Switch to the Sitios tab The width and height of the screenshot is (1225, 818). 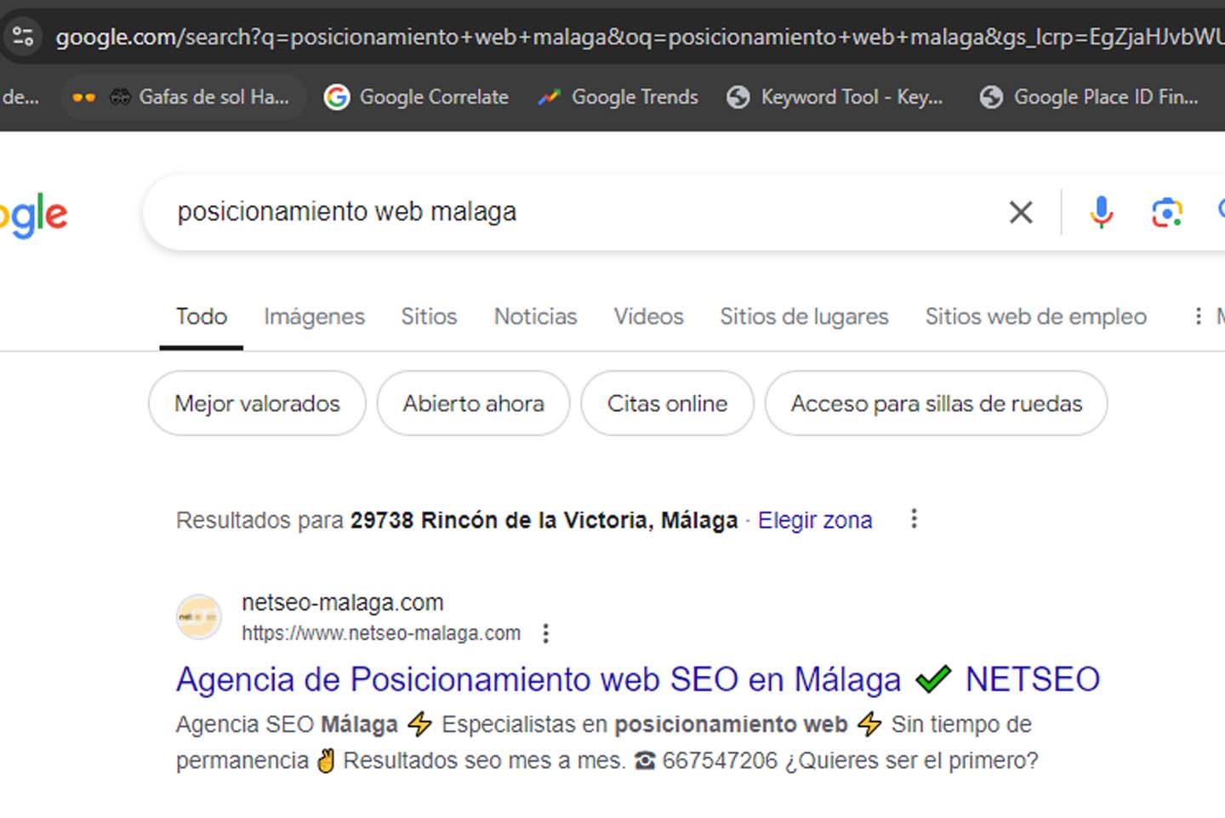429,317
